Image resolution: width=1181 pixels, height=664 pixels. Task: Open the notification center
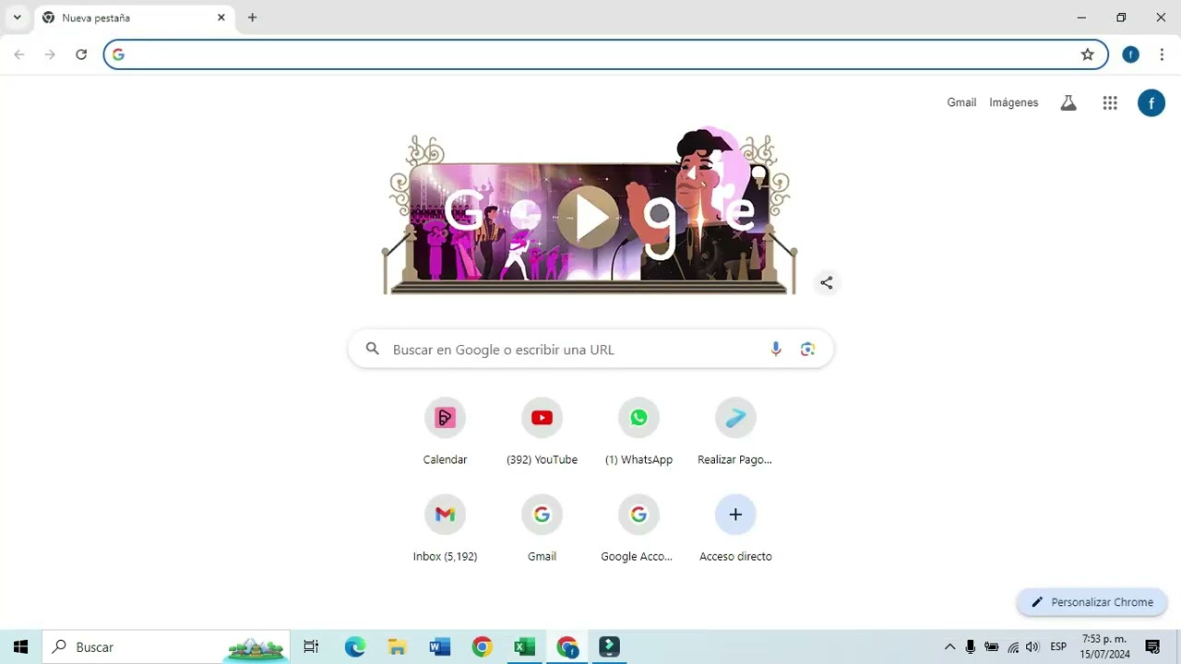click(1152, 647)
